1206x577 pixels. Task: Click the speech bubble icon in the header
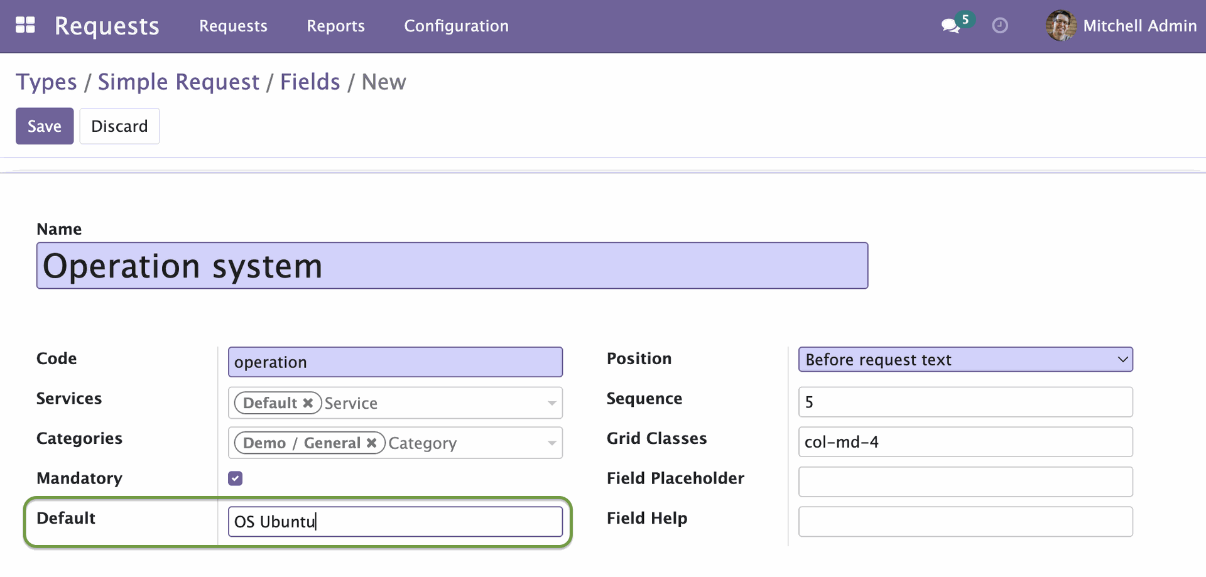click(x=950, y=26)
